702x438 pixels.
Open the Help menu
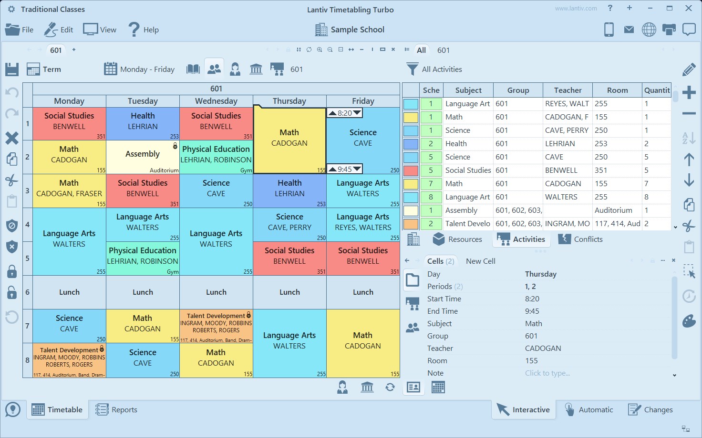pyautogui.click(x=143, y=30)
